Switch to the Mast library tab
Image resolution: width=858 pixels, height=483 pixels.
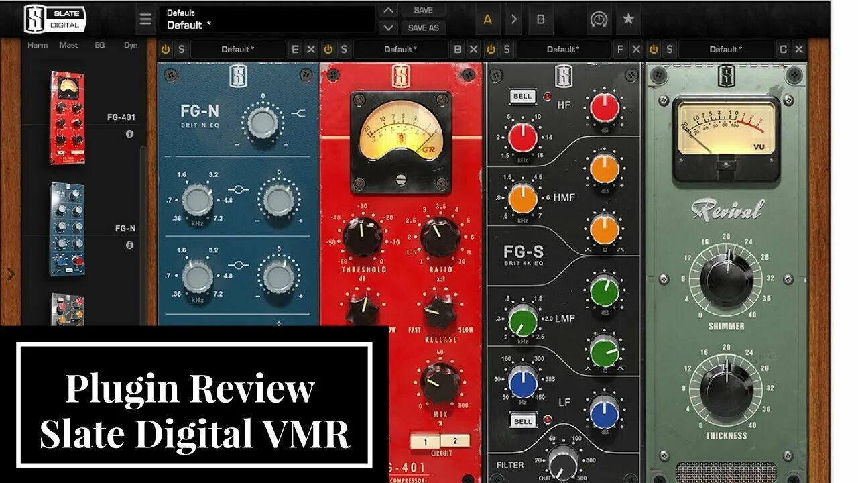click(69, 45)
